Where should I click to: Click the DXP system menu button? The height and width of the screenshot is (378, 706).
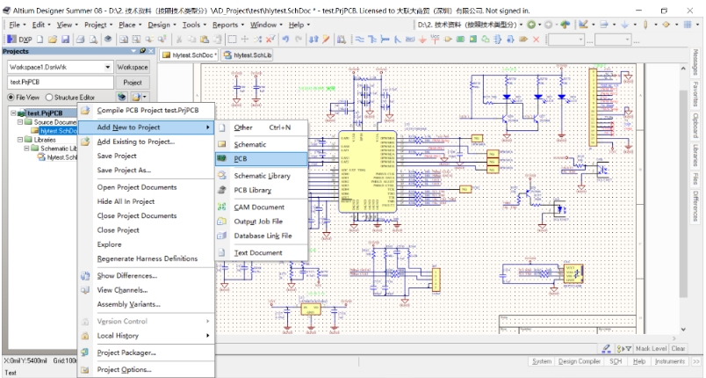tap(19, 40)
